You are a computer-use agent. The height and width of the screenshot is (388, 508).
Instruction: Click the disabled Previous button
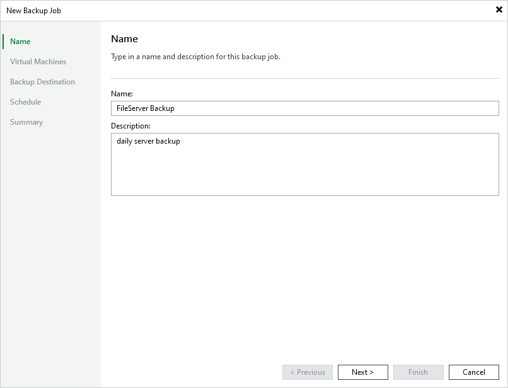[x=307, y=372]
